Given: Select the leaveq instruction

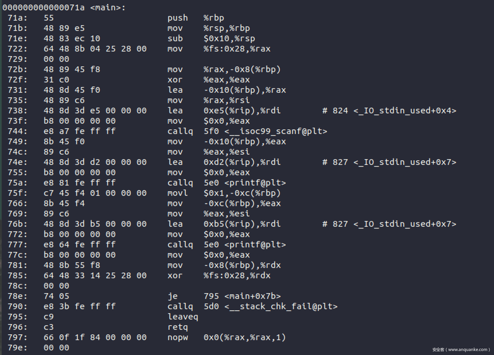Looking at the screenshot, I should 183,316.
